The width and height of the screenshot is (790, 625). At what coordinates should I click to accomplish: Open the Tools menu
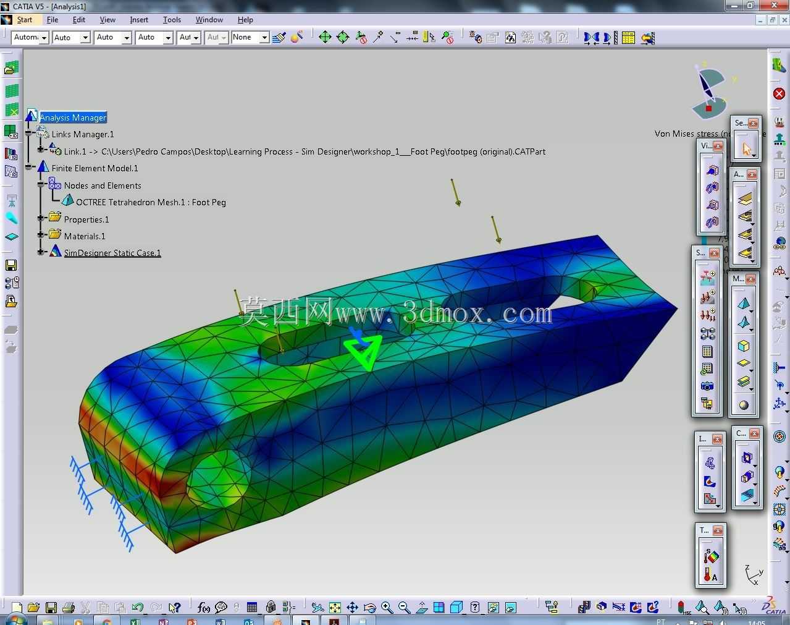172,20
